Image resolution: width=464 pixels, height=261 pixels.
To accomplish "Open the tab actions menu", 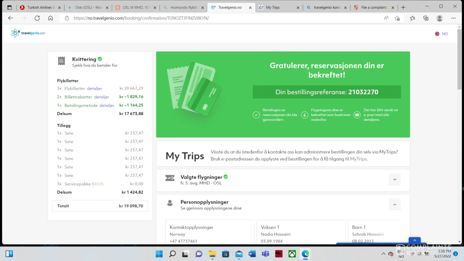I will 9,8.
